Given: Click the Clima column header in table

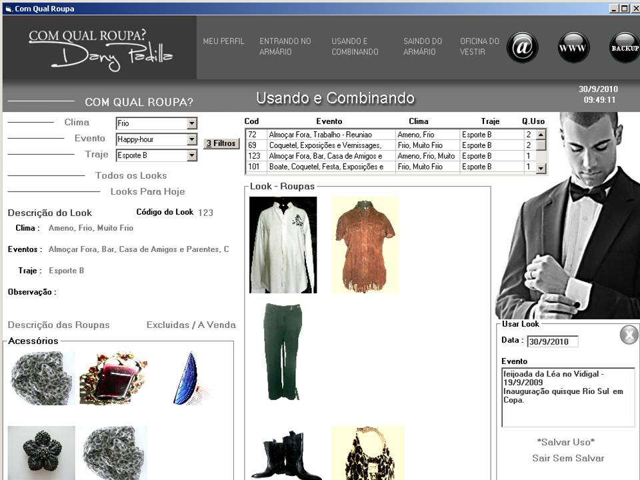Looking at the screenshot, I should [x=419, y=121].
